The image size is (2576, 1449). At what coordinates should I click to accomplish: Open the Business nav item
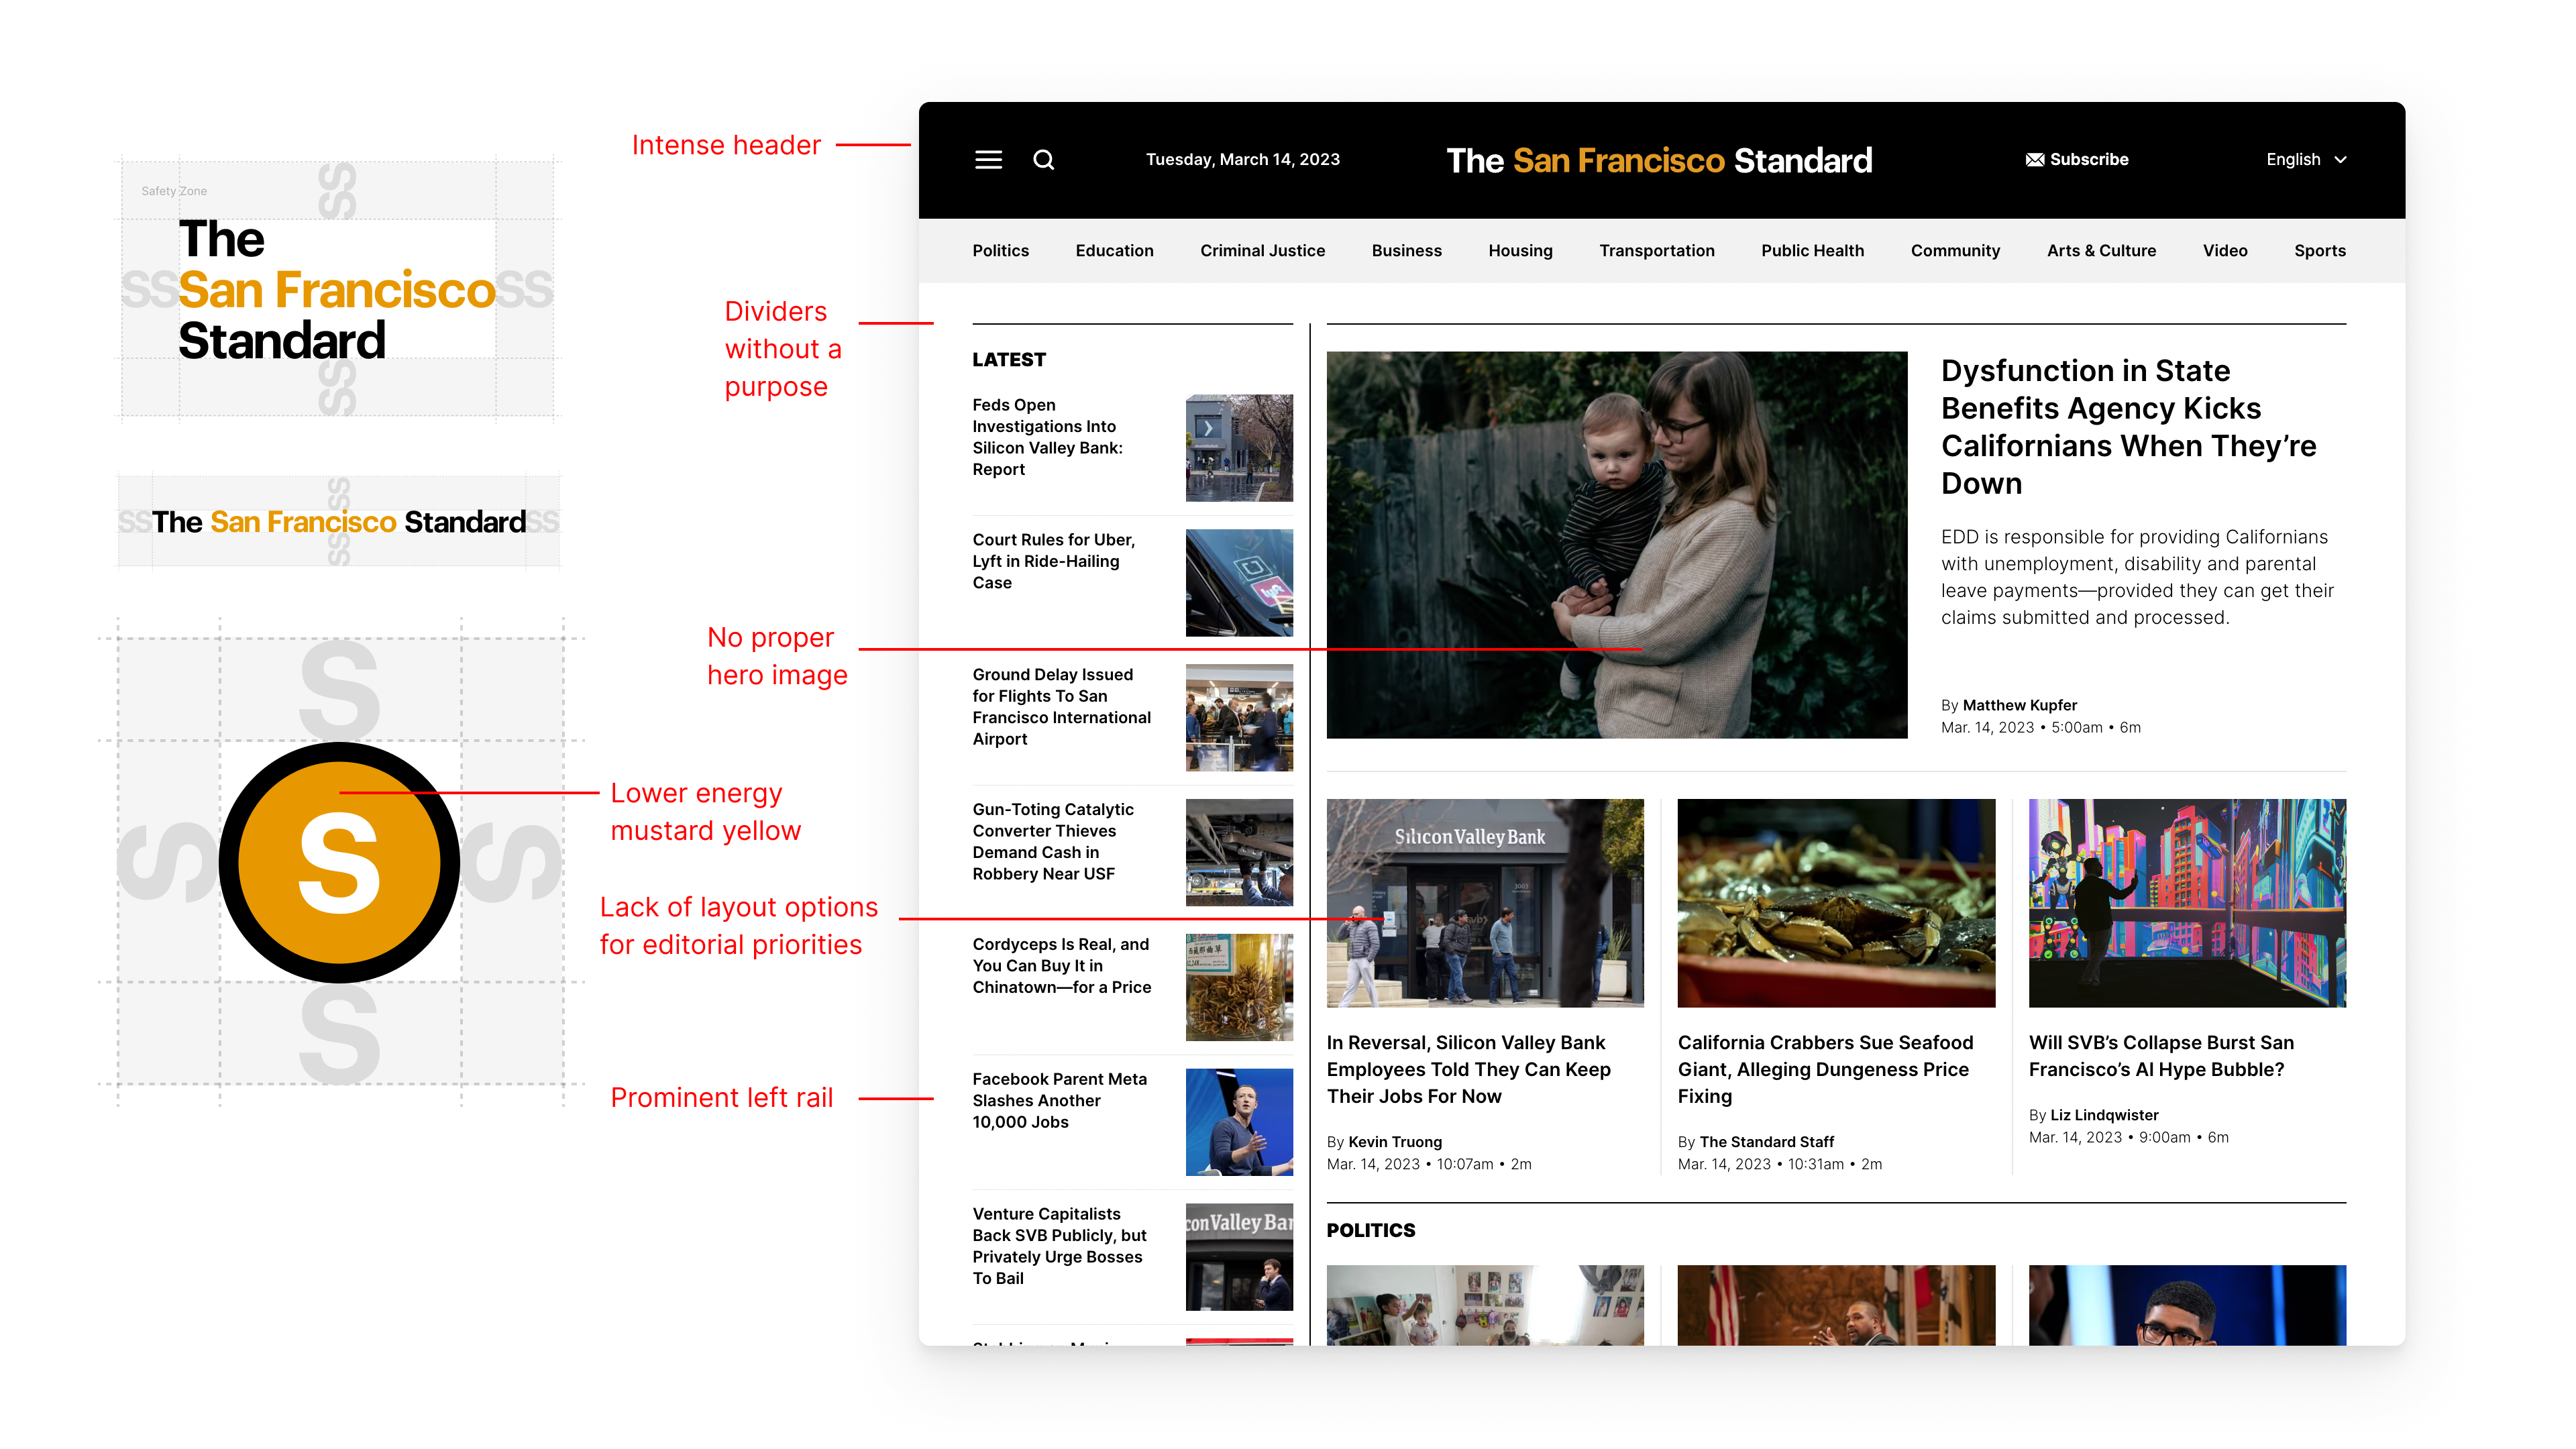pos(1406,251)
